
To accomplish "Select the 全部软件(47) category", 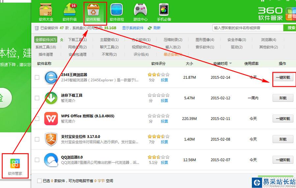I will click(x=46, y=39).
